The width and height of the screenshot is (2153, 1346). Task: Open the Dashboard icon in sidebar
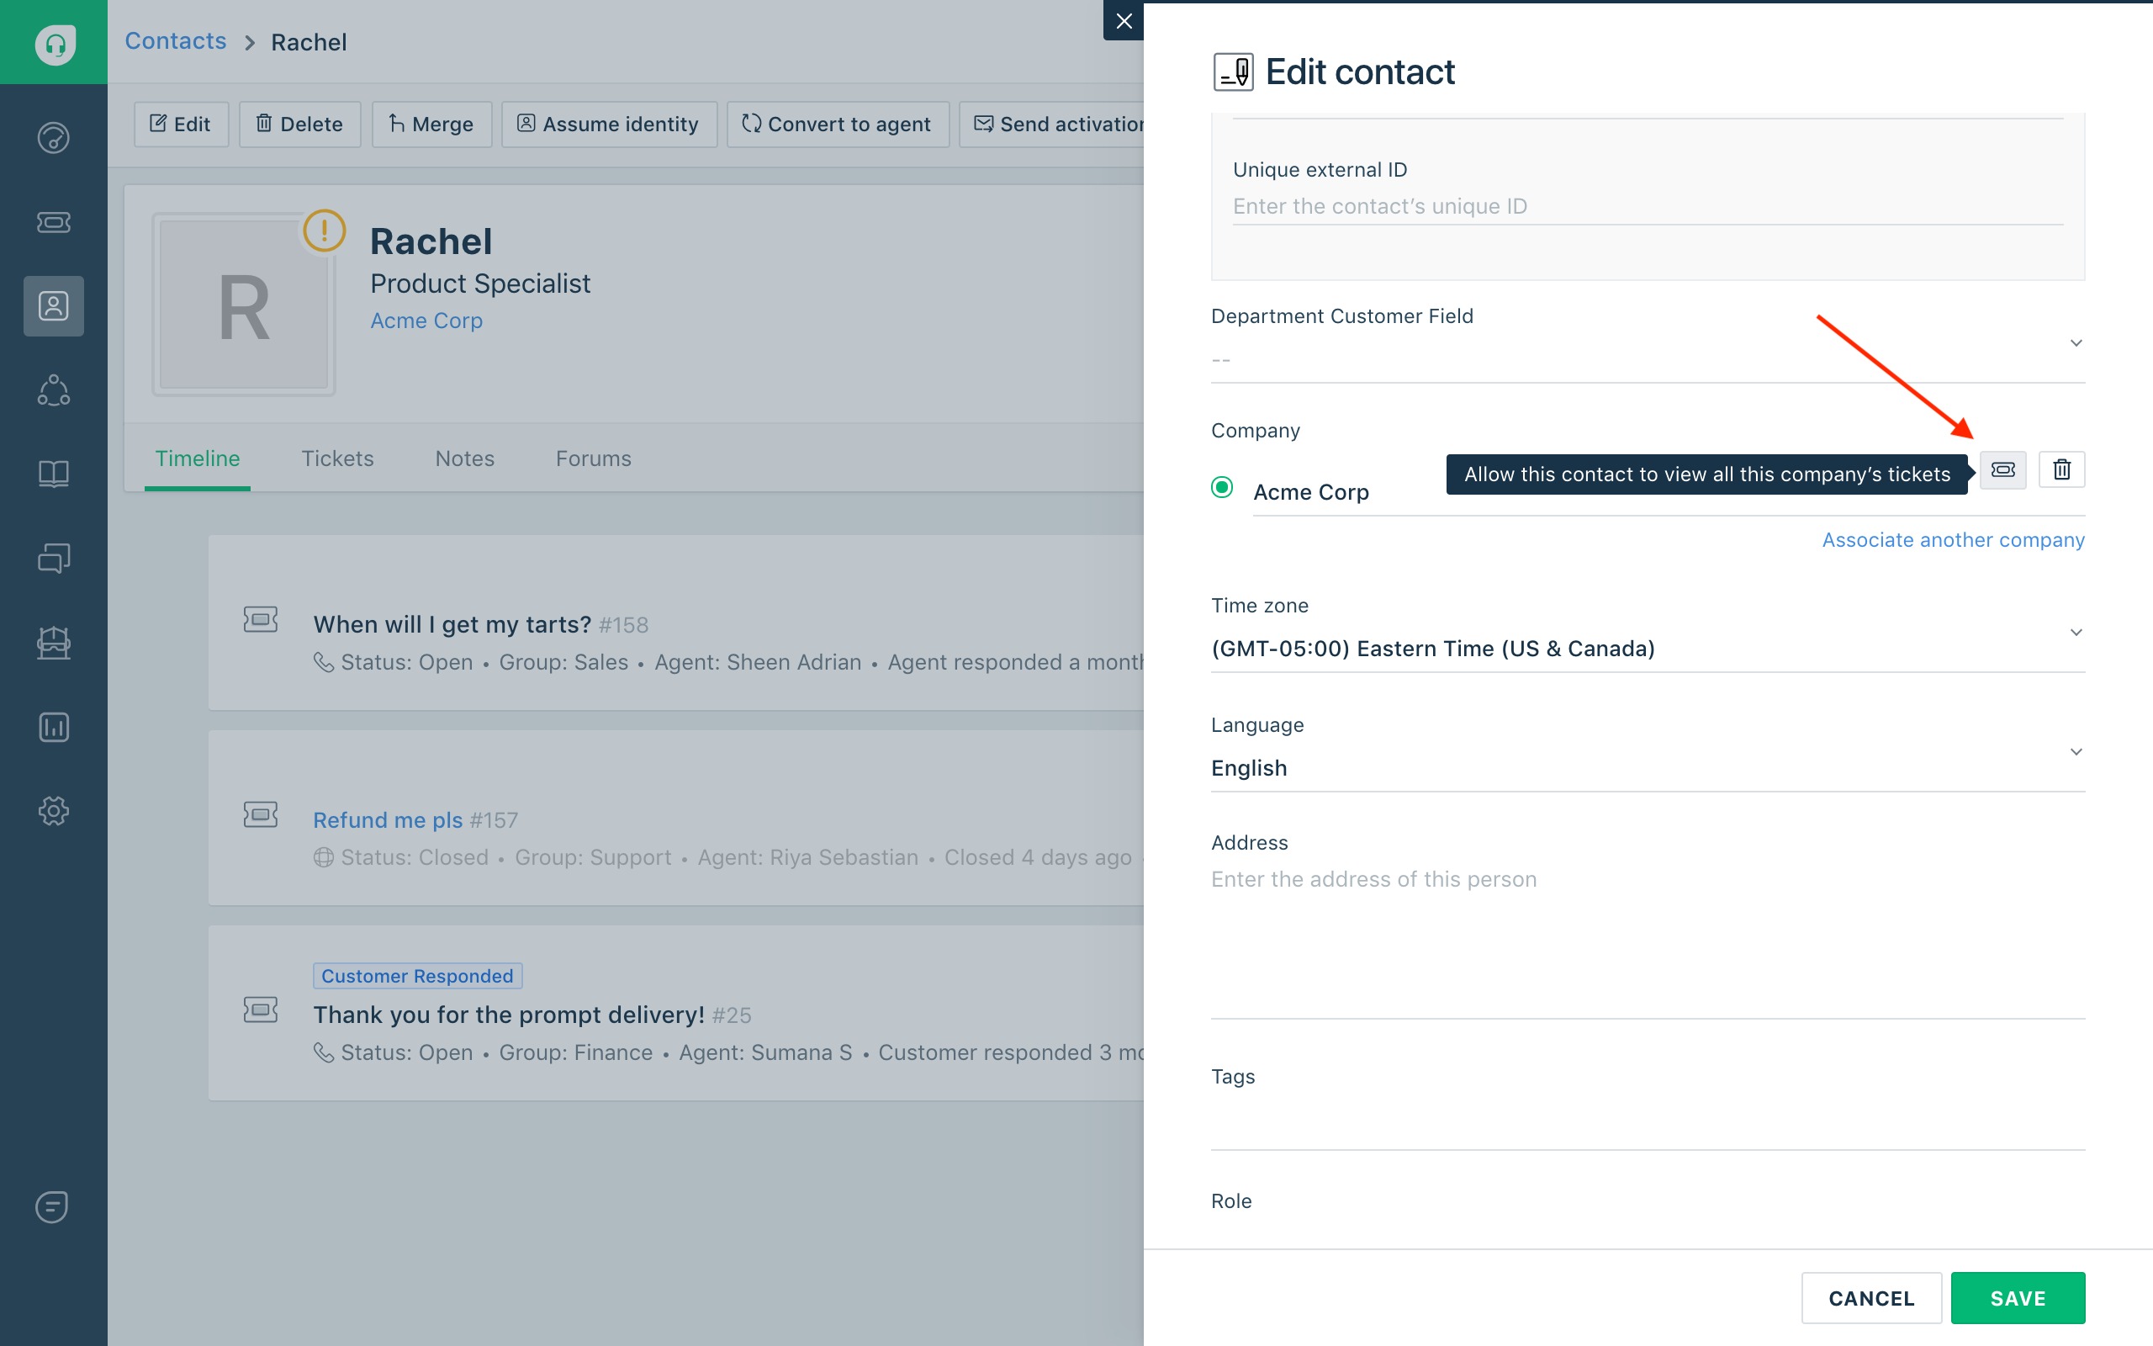click(x=53, y=137)
